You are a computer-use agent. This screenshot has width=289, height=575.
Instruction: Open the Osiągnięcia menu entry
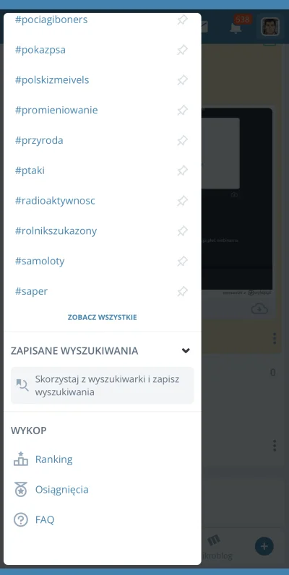click(61, 490)
